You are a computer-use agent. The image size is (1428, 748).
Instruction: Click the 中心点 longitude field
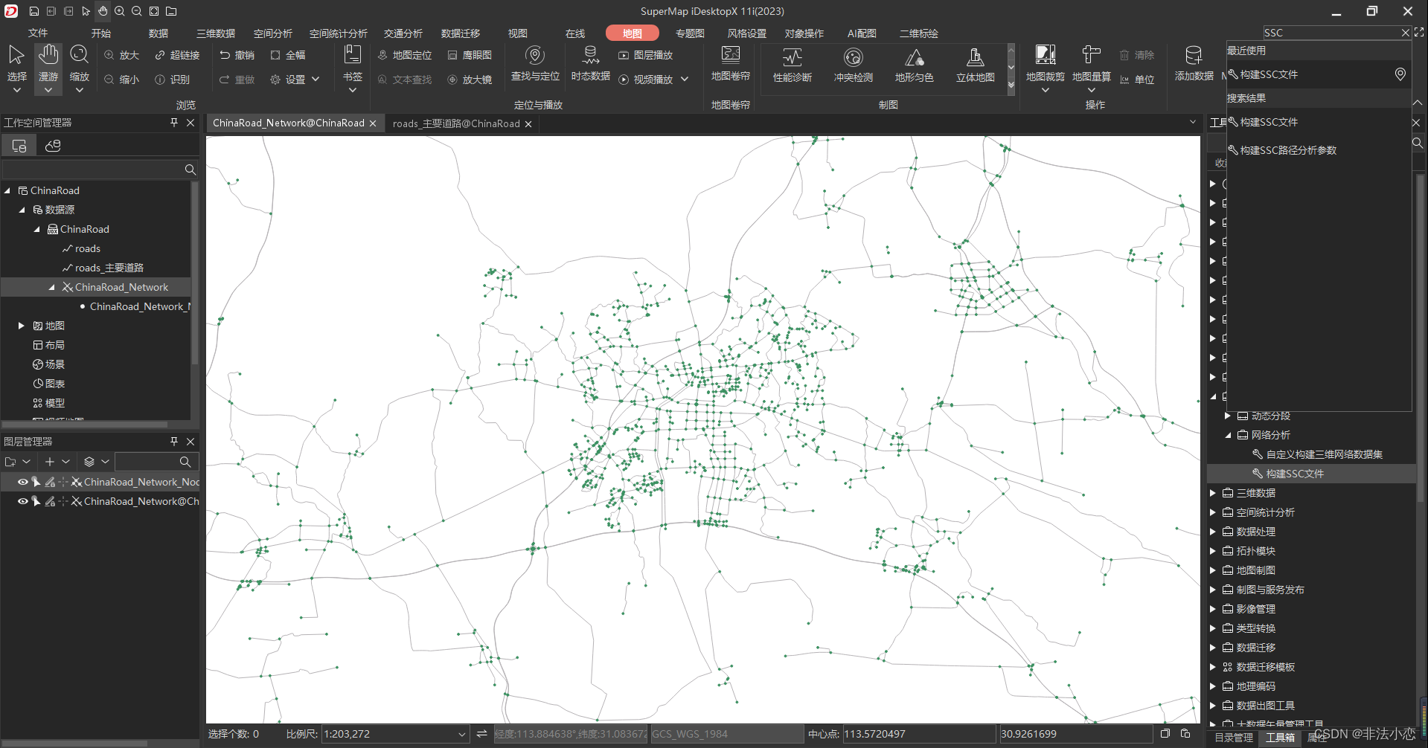[x=919, y=734]
